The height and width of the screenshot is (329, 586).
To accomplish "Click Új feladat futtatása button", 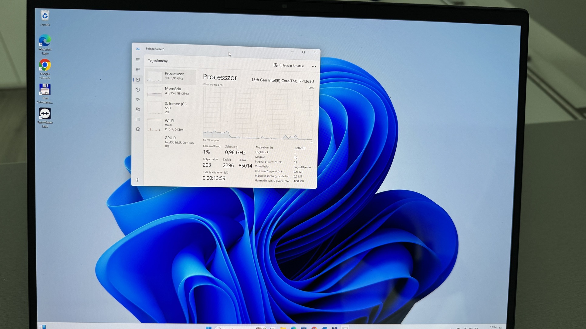I will point(289,65).
